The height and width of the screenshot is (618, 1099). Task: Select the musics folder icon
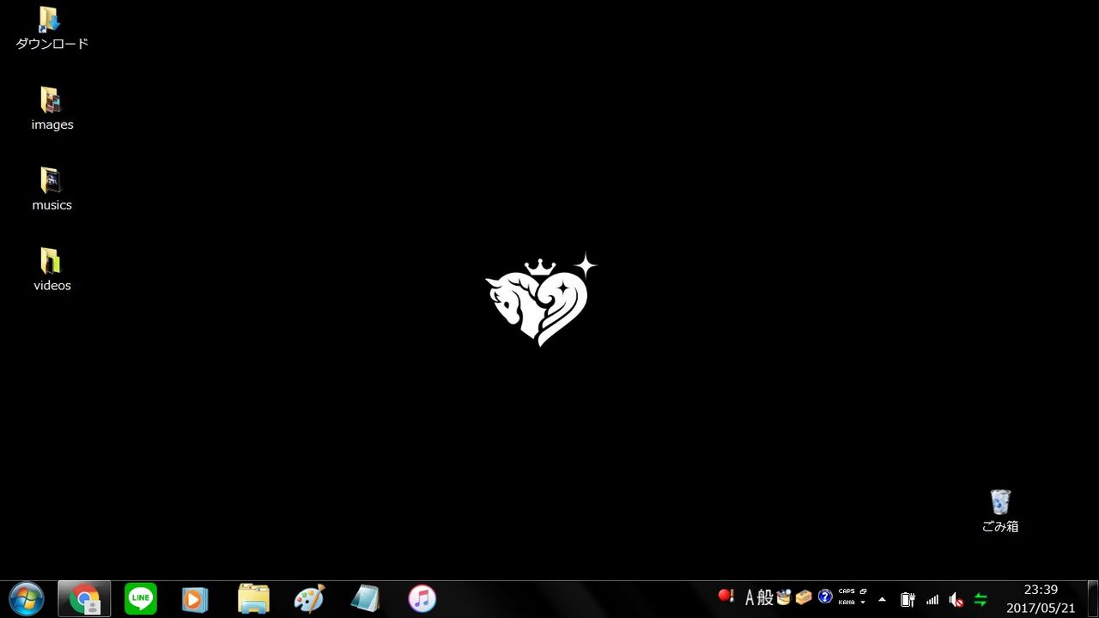[x=52, y=190]
